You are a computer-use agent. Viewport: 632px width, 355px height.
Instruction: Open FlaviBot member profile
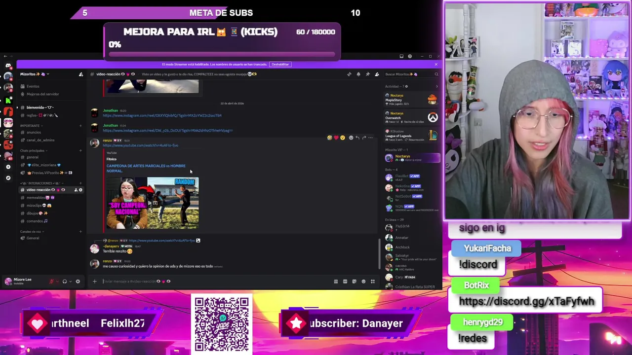click(x=412, y=177)
